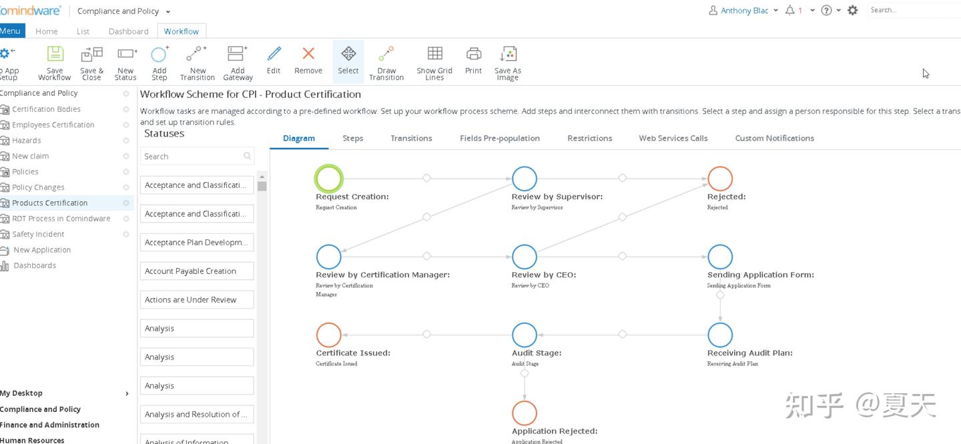The width and height of the screenshot is (961, 444).
Task: Click the gear next to Products Certification
Action: pos(125,203)
